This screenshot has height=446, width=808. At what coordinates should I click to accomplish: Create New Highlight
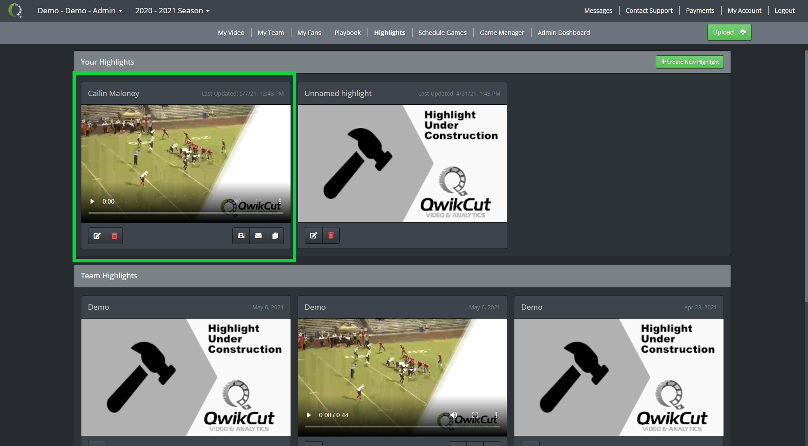point(689,62)
